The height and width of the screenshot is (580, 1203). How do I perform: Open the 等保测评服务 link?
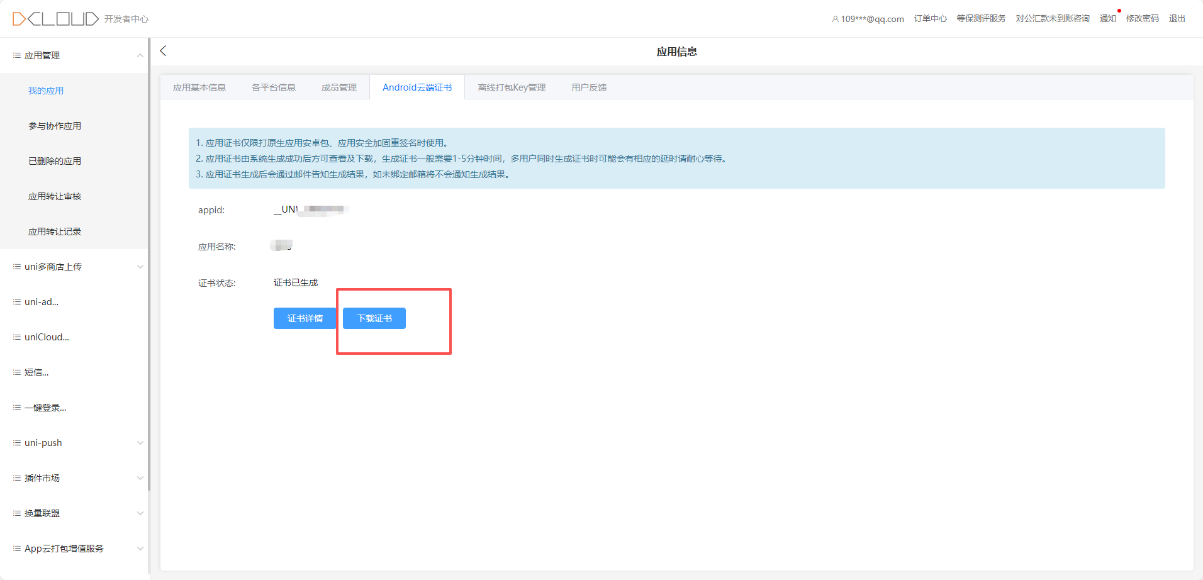[982, 19]
